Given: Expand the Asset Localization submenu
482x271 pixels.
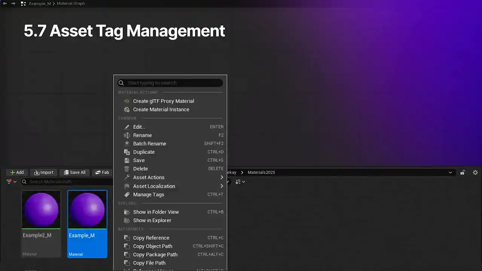Looking at the screenshot, I should coord(222,186).
